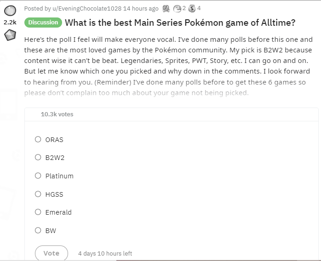Downvote the post with the gem-shaped icon
Screen dimensions: 321x262
pyautogui.click(x=10, y=35)
